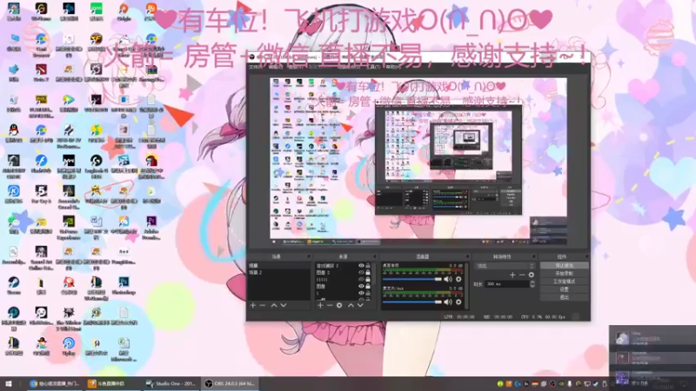Open the Windows Start button

coord(9,383)
